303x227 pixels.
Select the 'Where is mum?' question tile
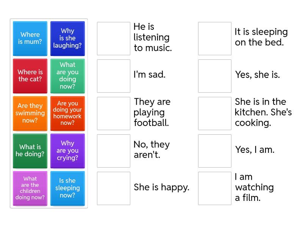[x=30, y=39]
